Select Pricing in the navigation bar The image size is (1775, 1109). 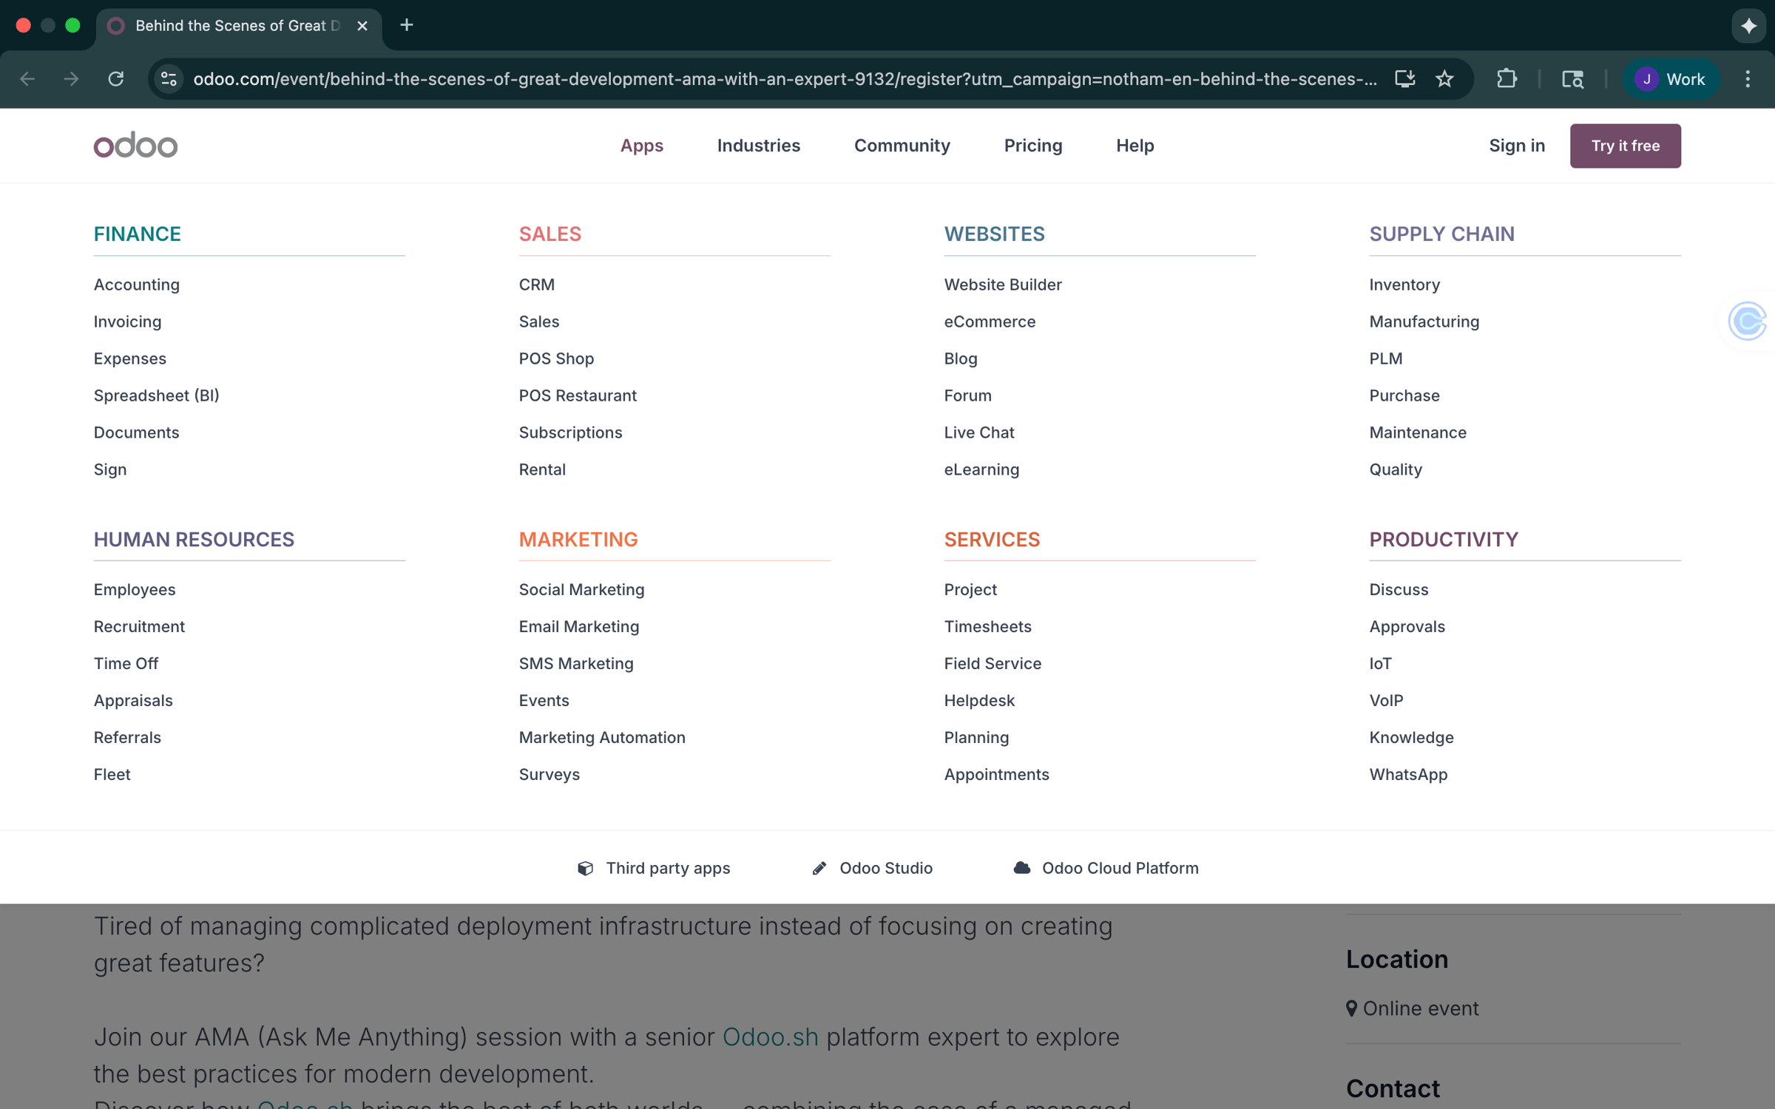click(1033, 146)
